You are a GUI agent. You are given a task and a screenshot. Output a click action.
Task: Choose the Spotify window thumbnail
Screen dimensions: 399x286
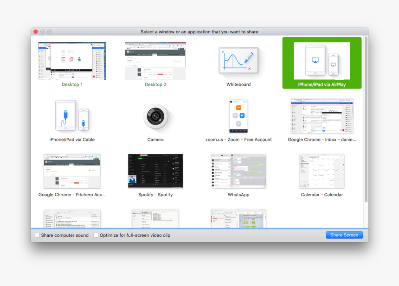coord(155,171)
